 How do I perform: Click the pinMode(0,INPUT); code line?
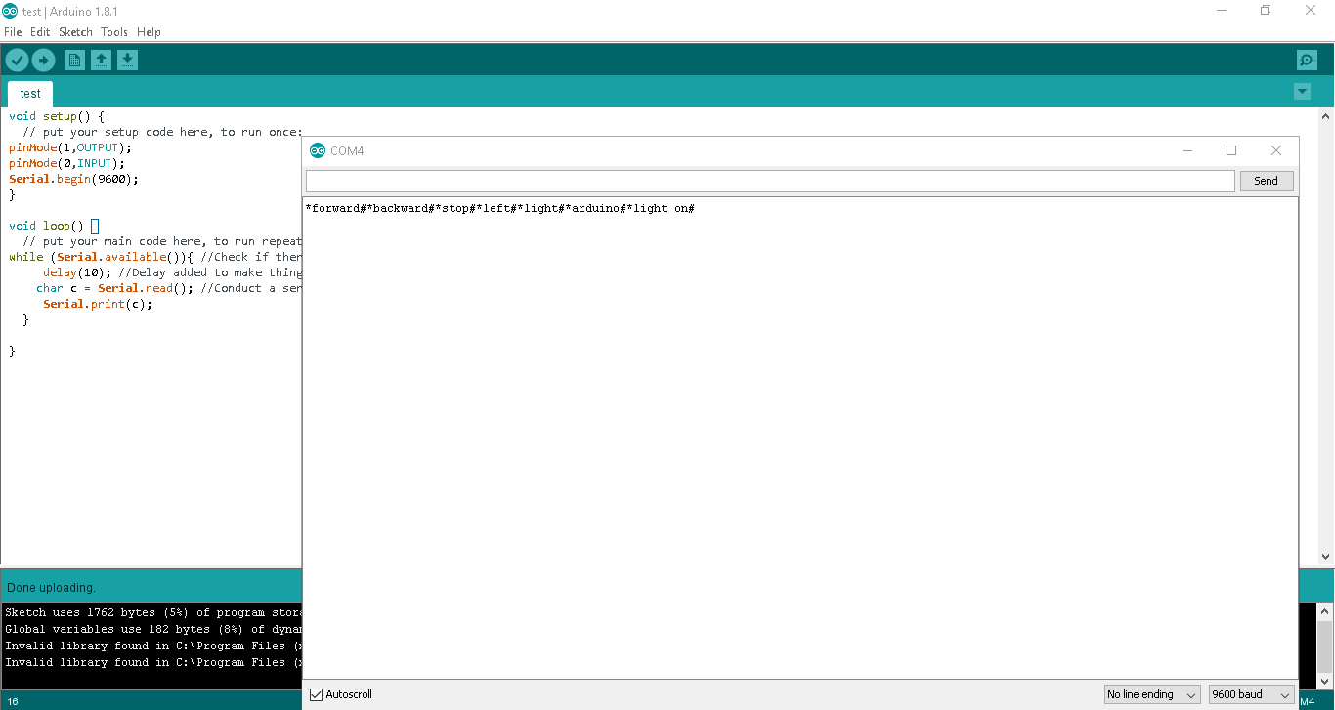click(66, 163)
